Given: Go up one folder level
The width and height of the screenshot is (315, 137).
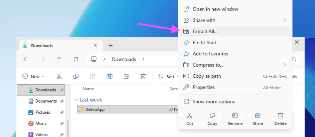Looking at the screenshot, I should coord(59,59).
